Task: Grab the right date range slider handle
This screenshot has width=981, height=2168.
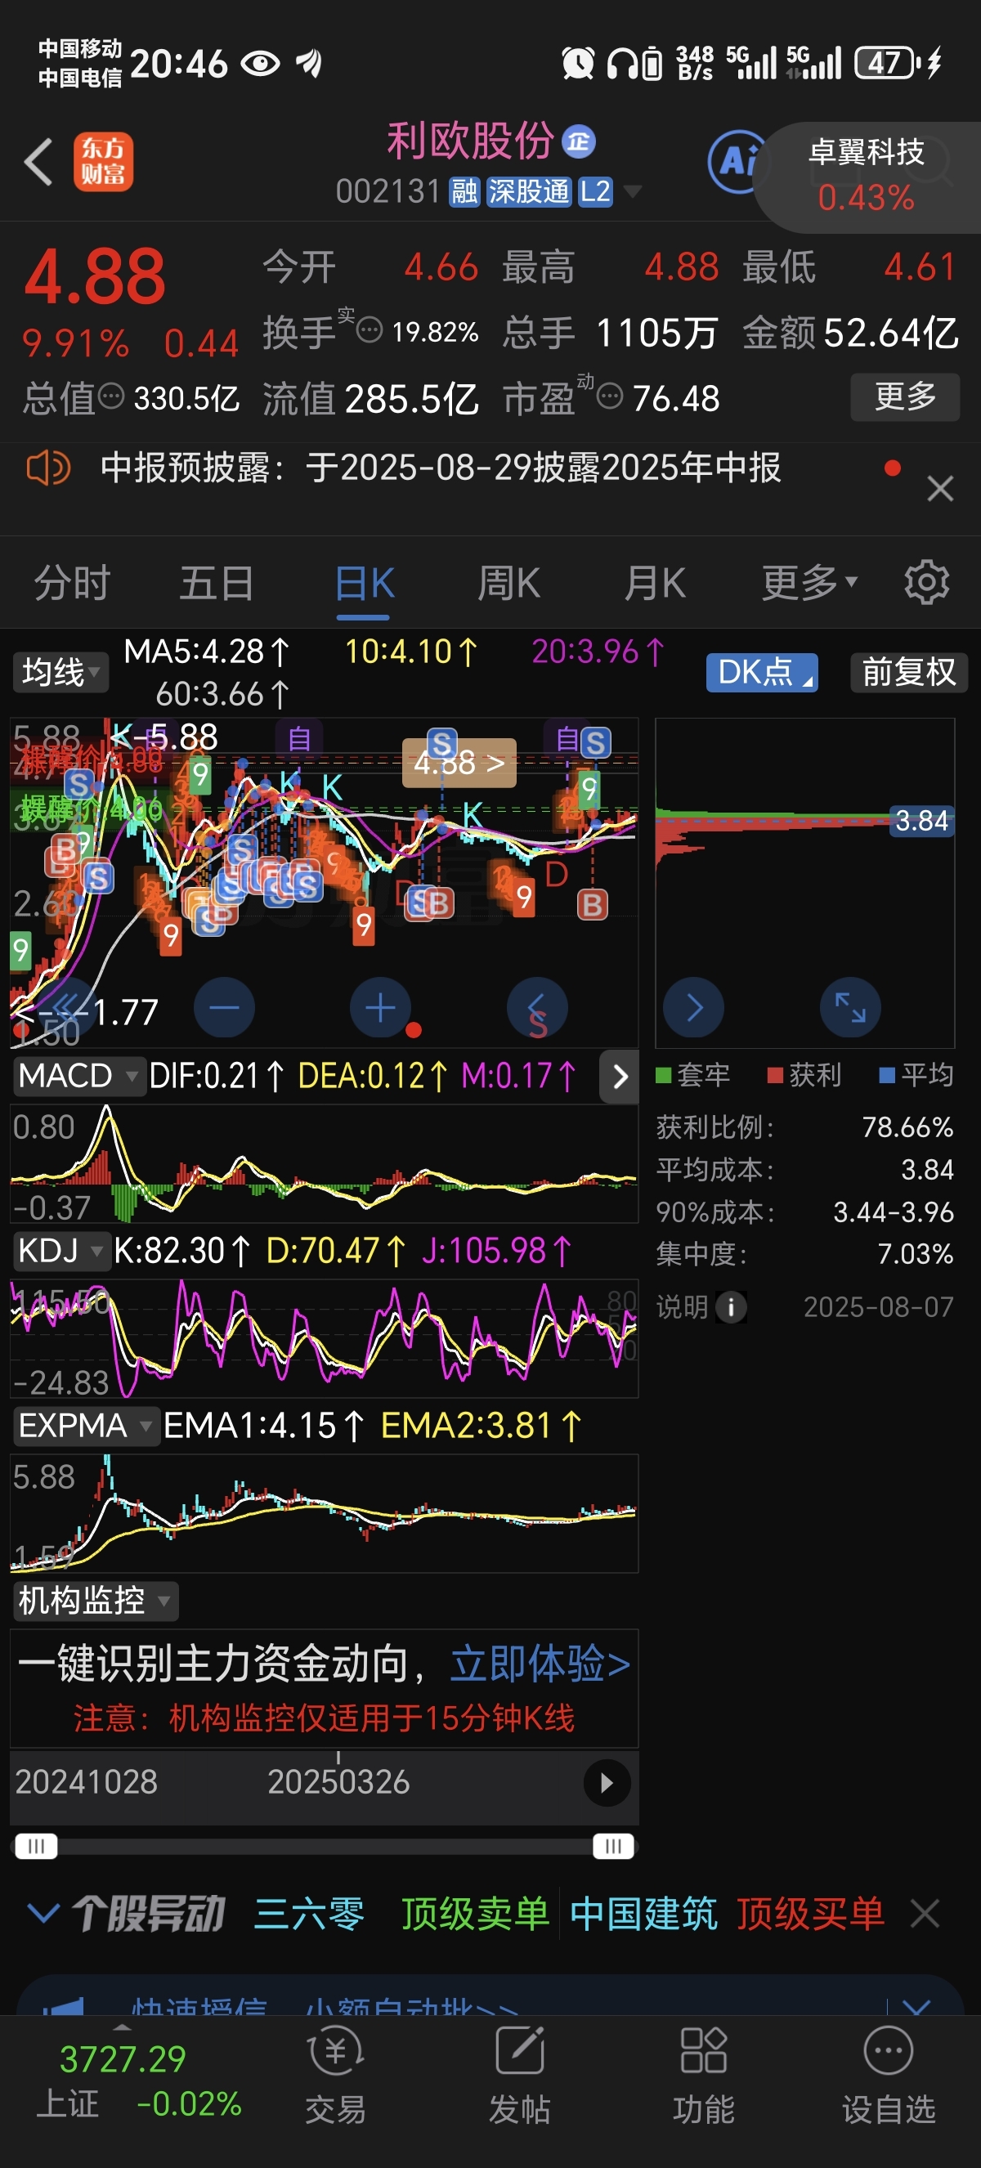Action: [613, 1847]
